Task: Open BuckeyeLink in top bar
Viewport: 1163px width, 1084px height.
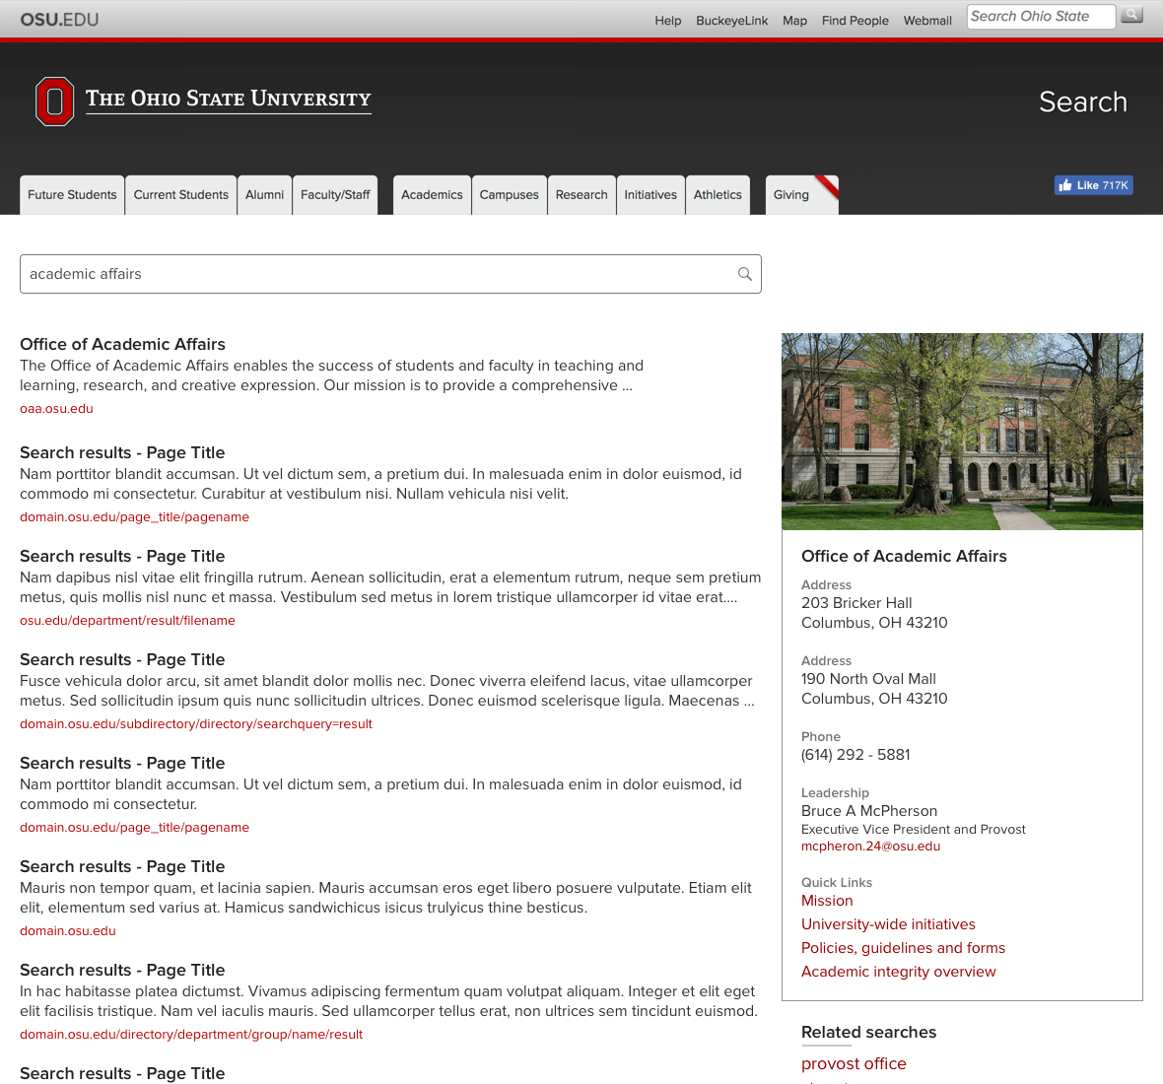Action: tap(731, 21)
